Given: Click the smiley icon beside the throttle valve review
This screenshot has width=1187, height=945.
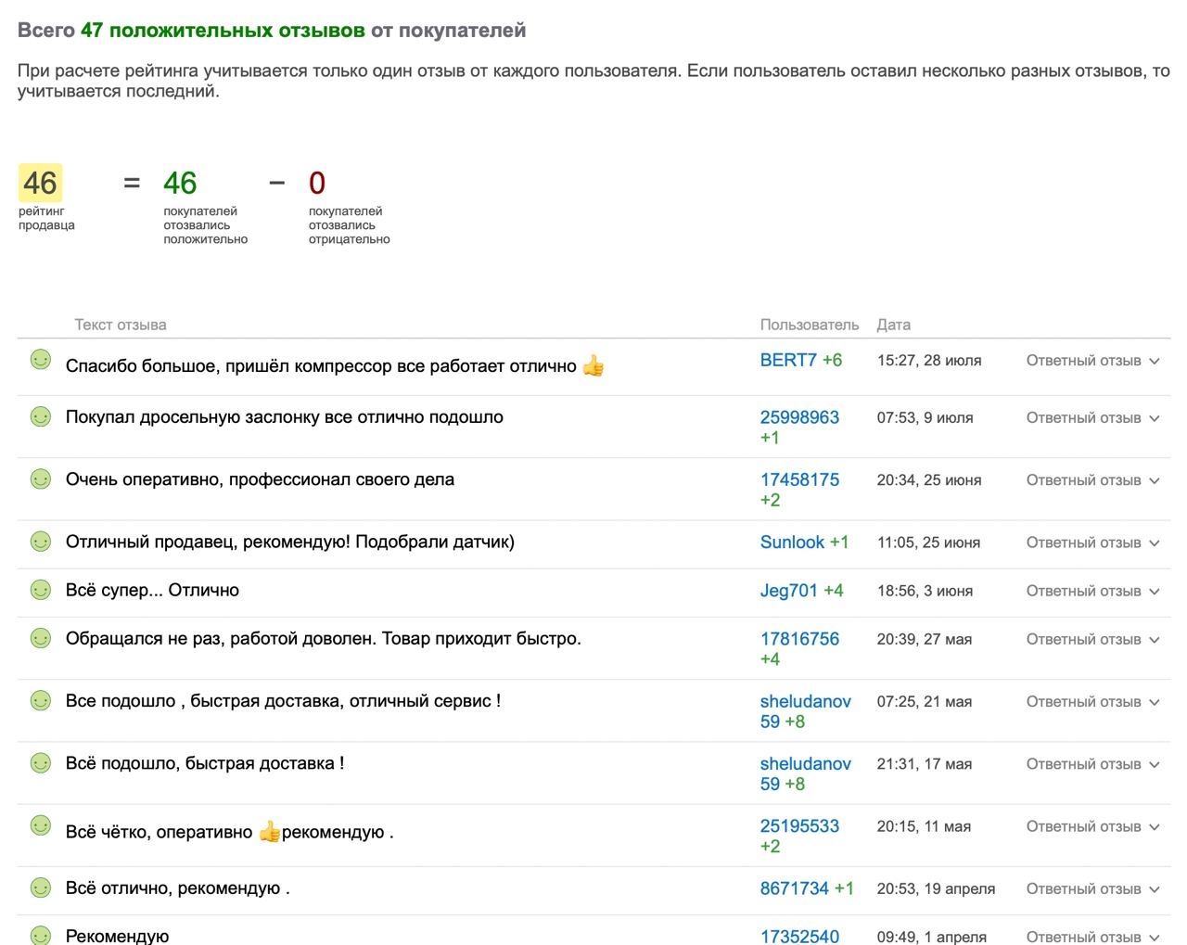Looking at the screenshot, I should [x=41, y=416].
